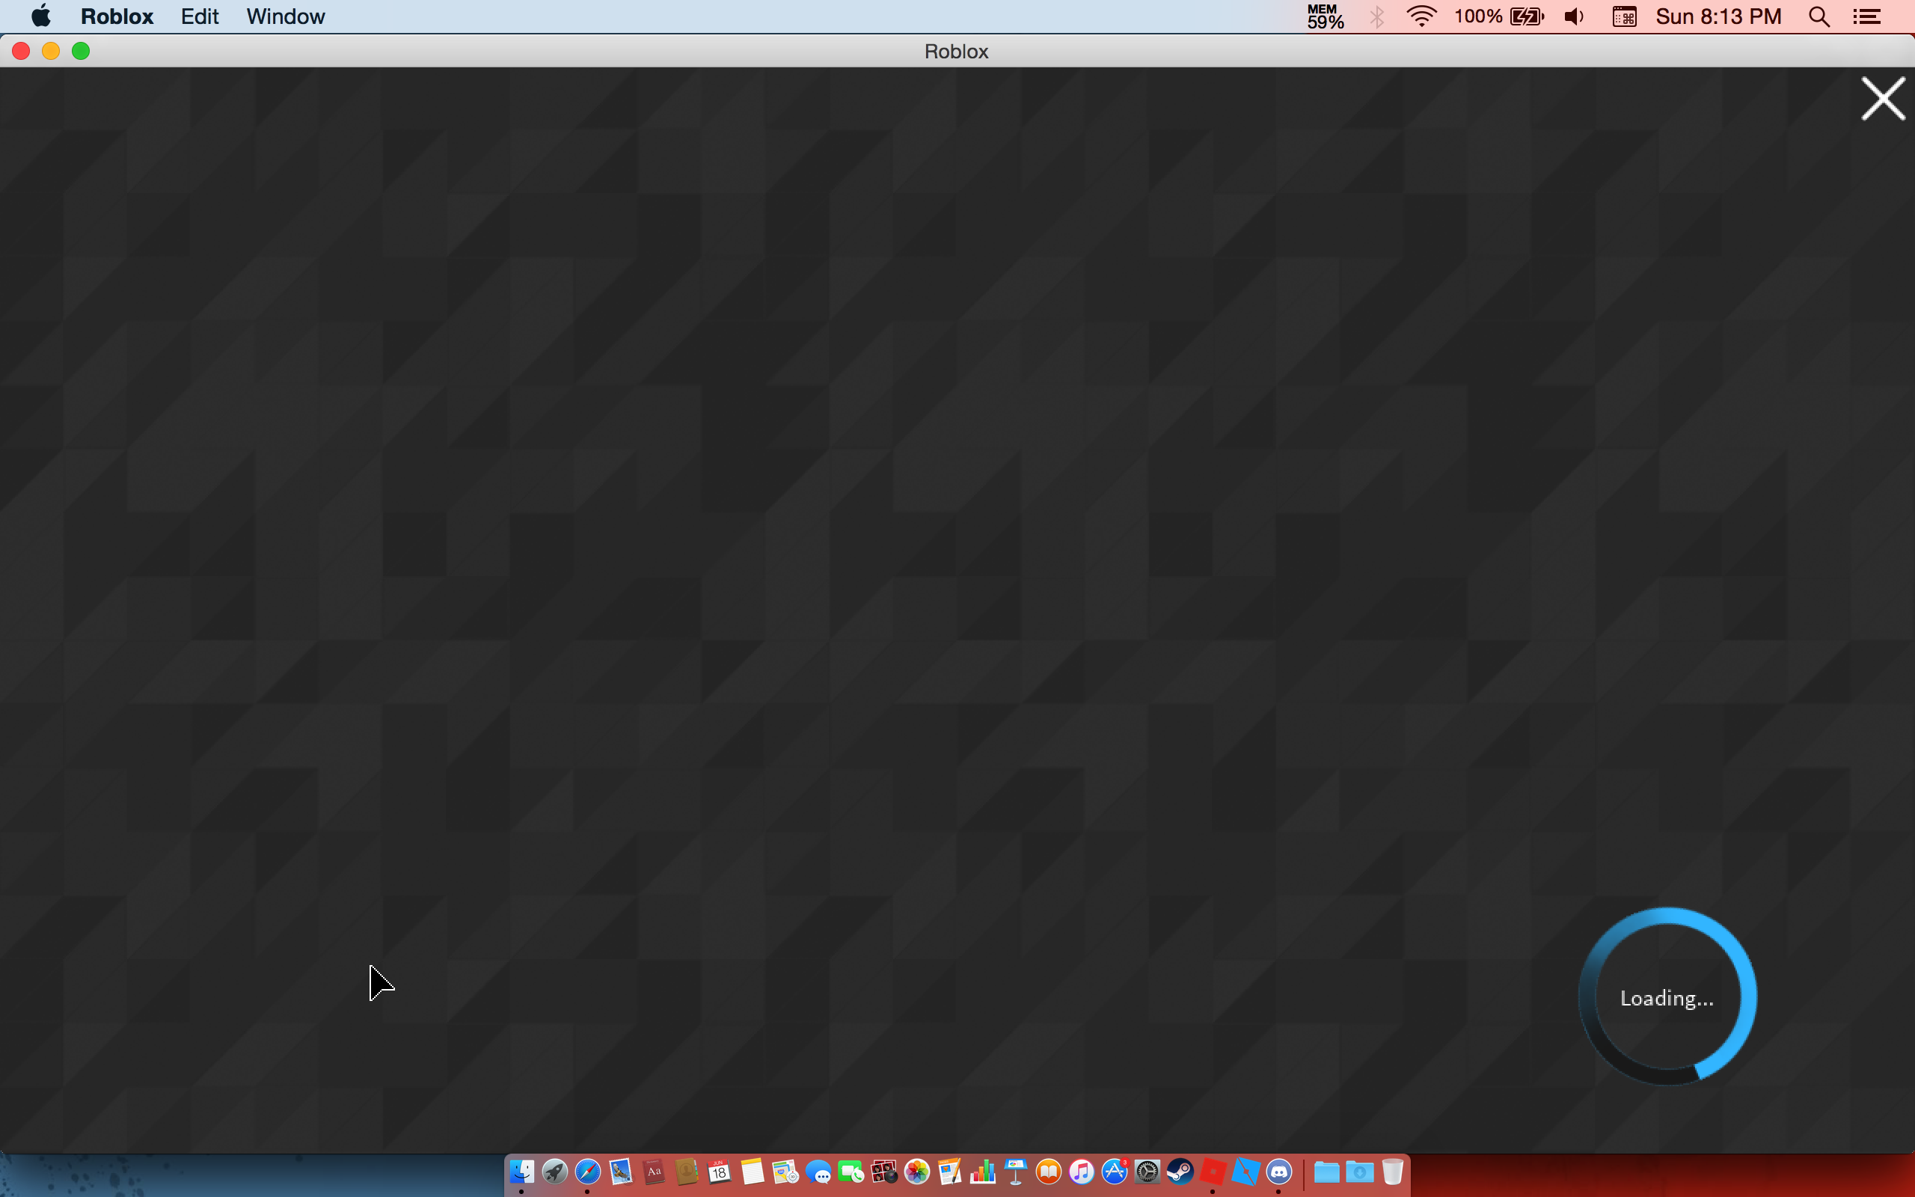The height and width of the screenshot is (1197, 1915).
Task: Open Notification Center list icon
Action: coord(1866,16)
